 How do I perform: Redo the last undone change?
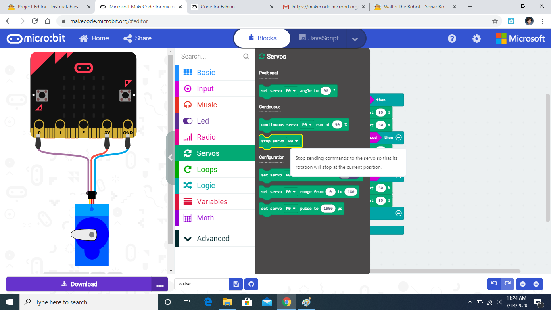coord(507,284)
